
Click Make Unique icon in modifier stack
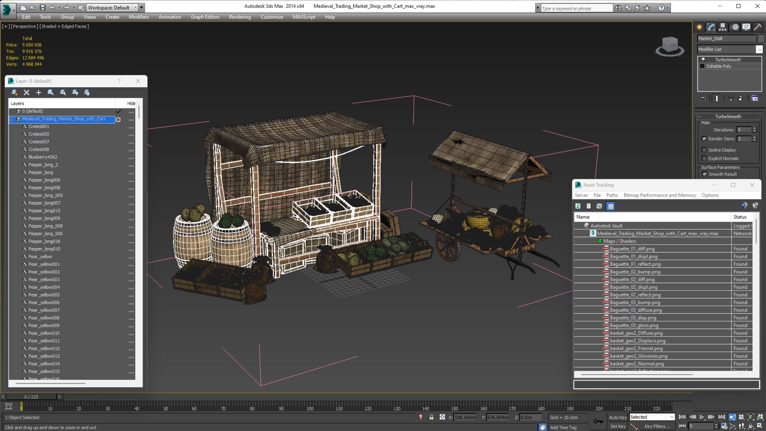coord(731,98)
